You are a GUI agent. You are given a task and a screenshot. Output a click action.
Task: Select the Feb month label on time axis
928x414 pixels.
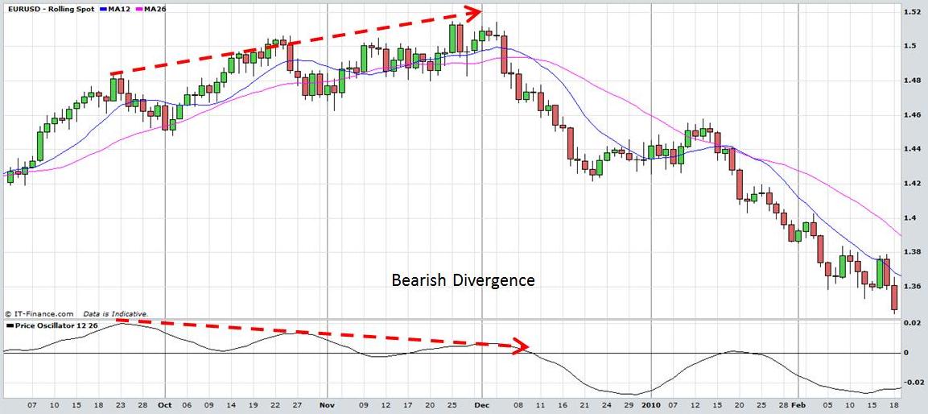point(798,406)
